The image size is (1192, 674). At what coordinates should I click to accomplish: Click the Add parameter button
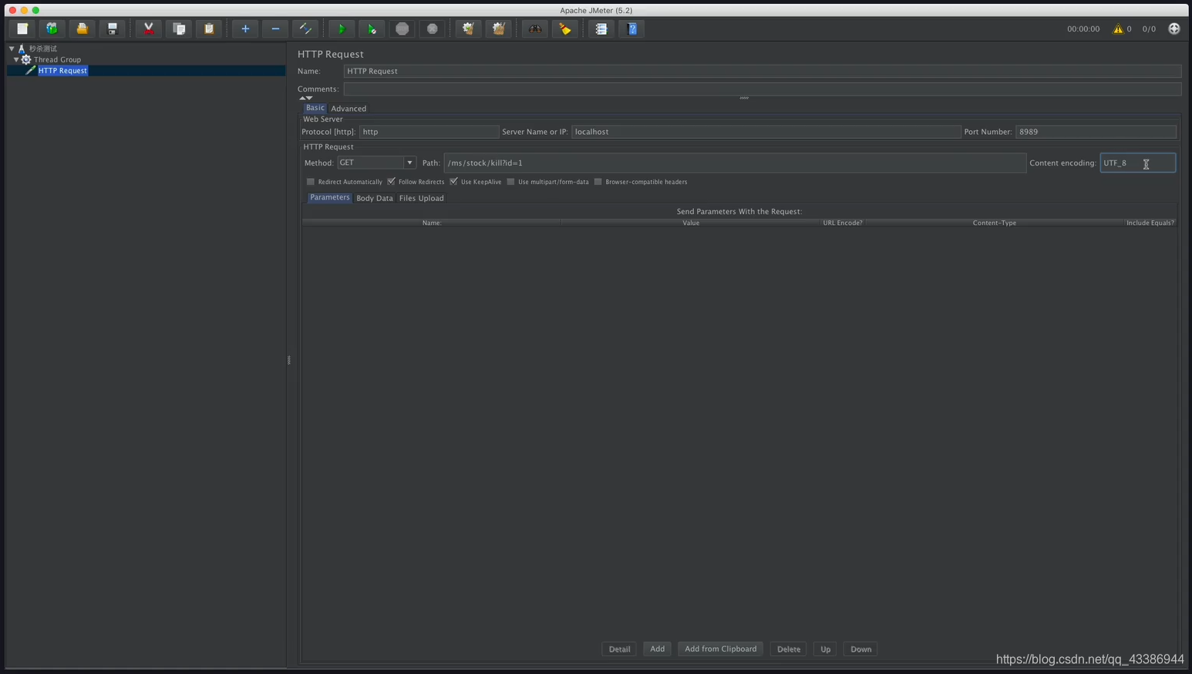[x=657, y=649]
